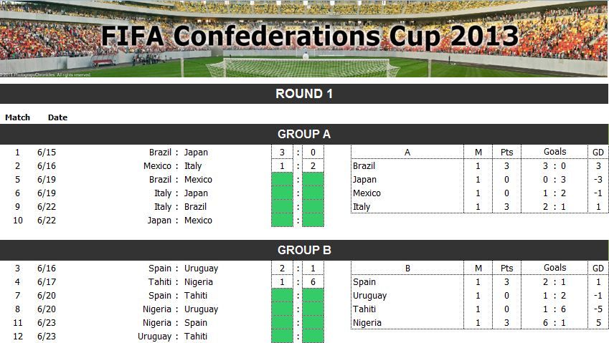Click the GROUP B heading
Viewport: 609px width, 343px height.
(x=304, y=250)
